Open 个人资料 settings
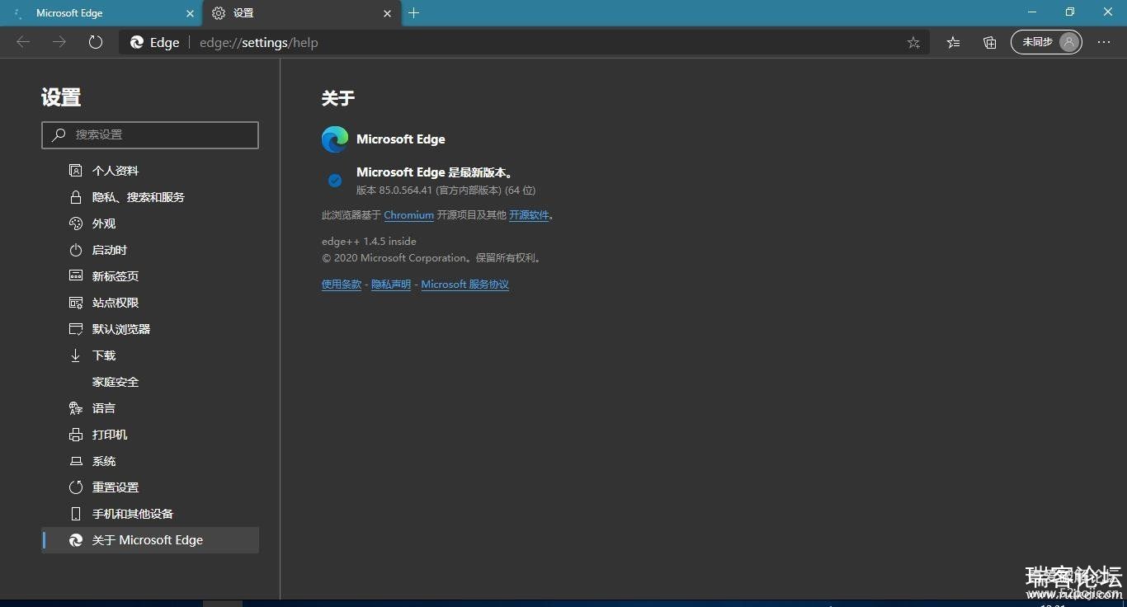This screenshot has width=1127, height=607. tap(150, 171)
